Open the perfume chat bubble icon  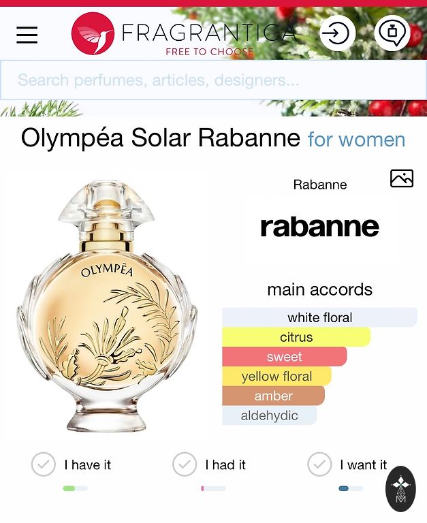(x=392, y=33)
